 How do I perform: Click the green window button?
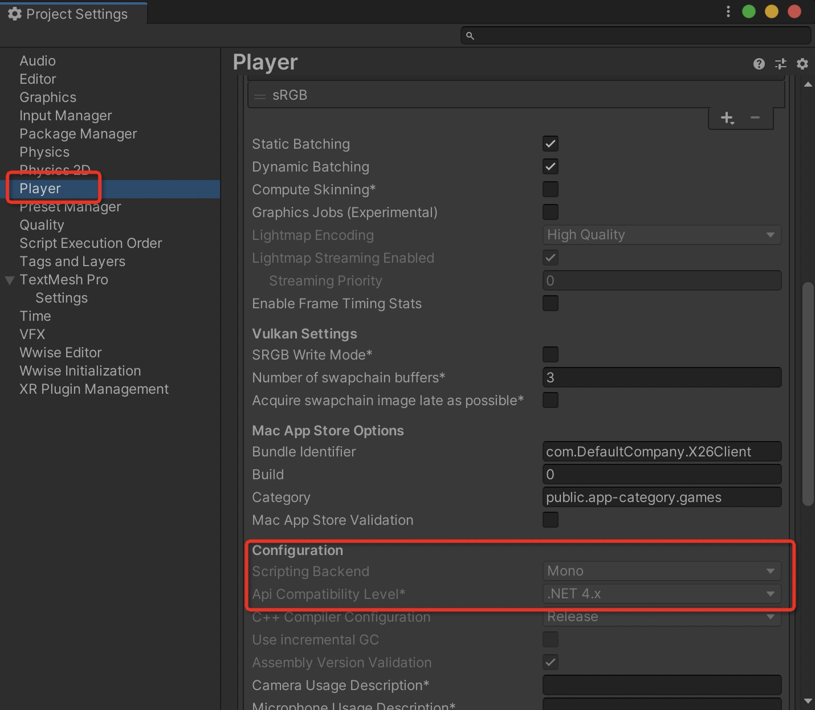(x=749, y=11)
